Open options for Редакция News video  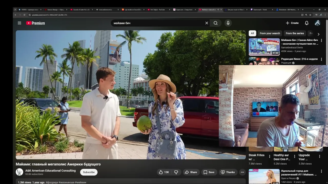click(x=321, y=59)
